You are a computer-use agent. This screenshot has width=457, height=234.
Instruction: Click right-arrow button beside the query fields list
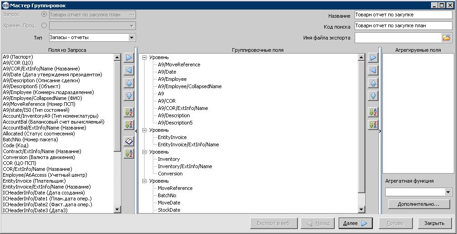coord(129,58)
